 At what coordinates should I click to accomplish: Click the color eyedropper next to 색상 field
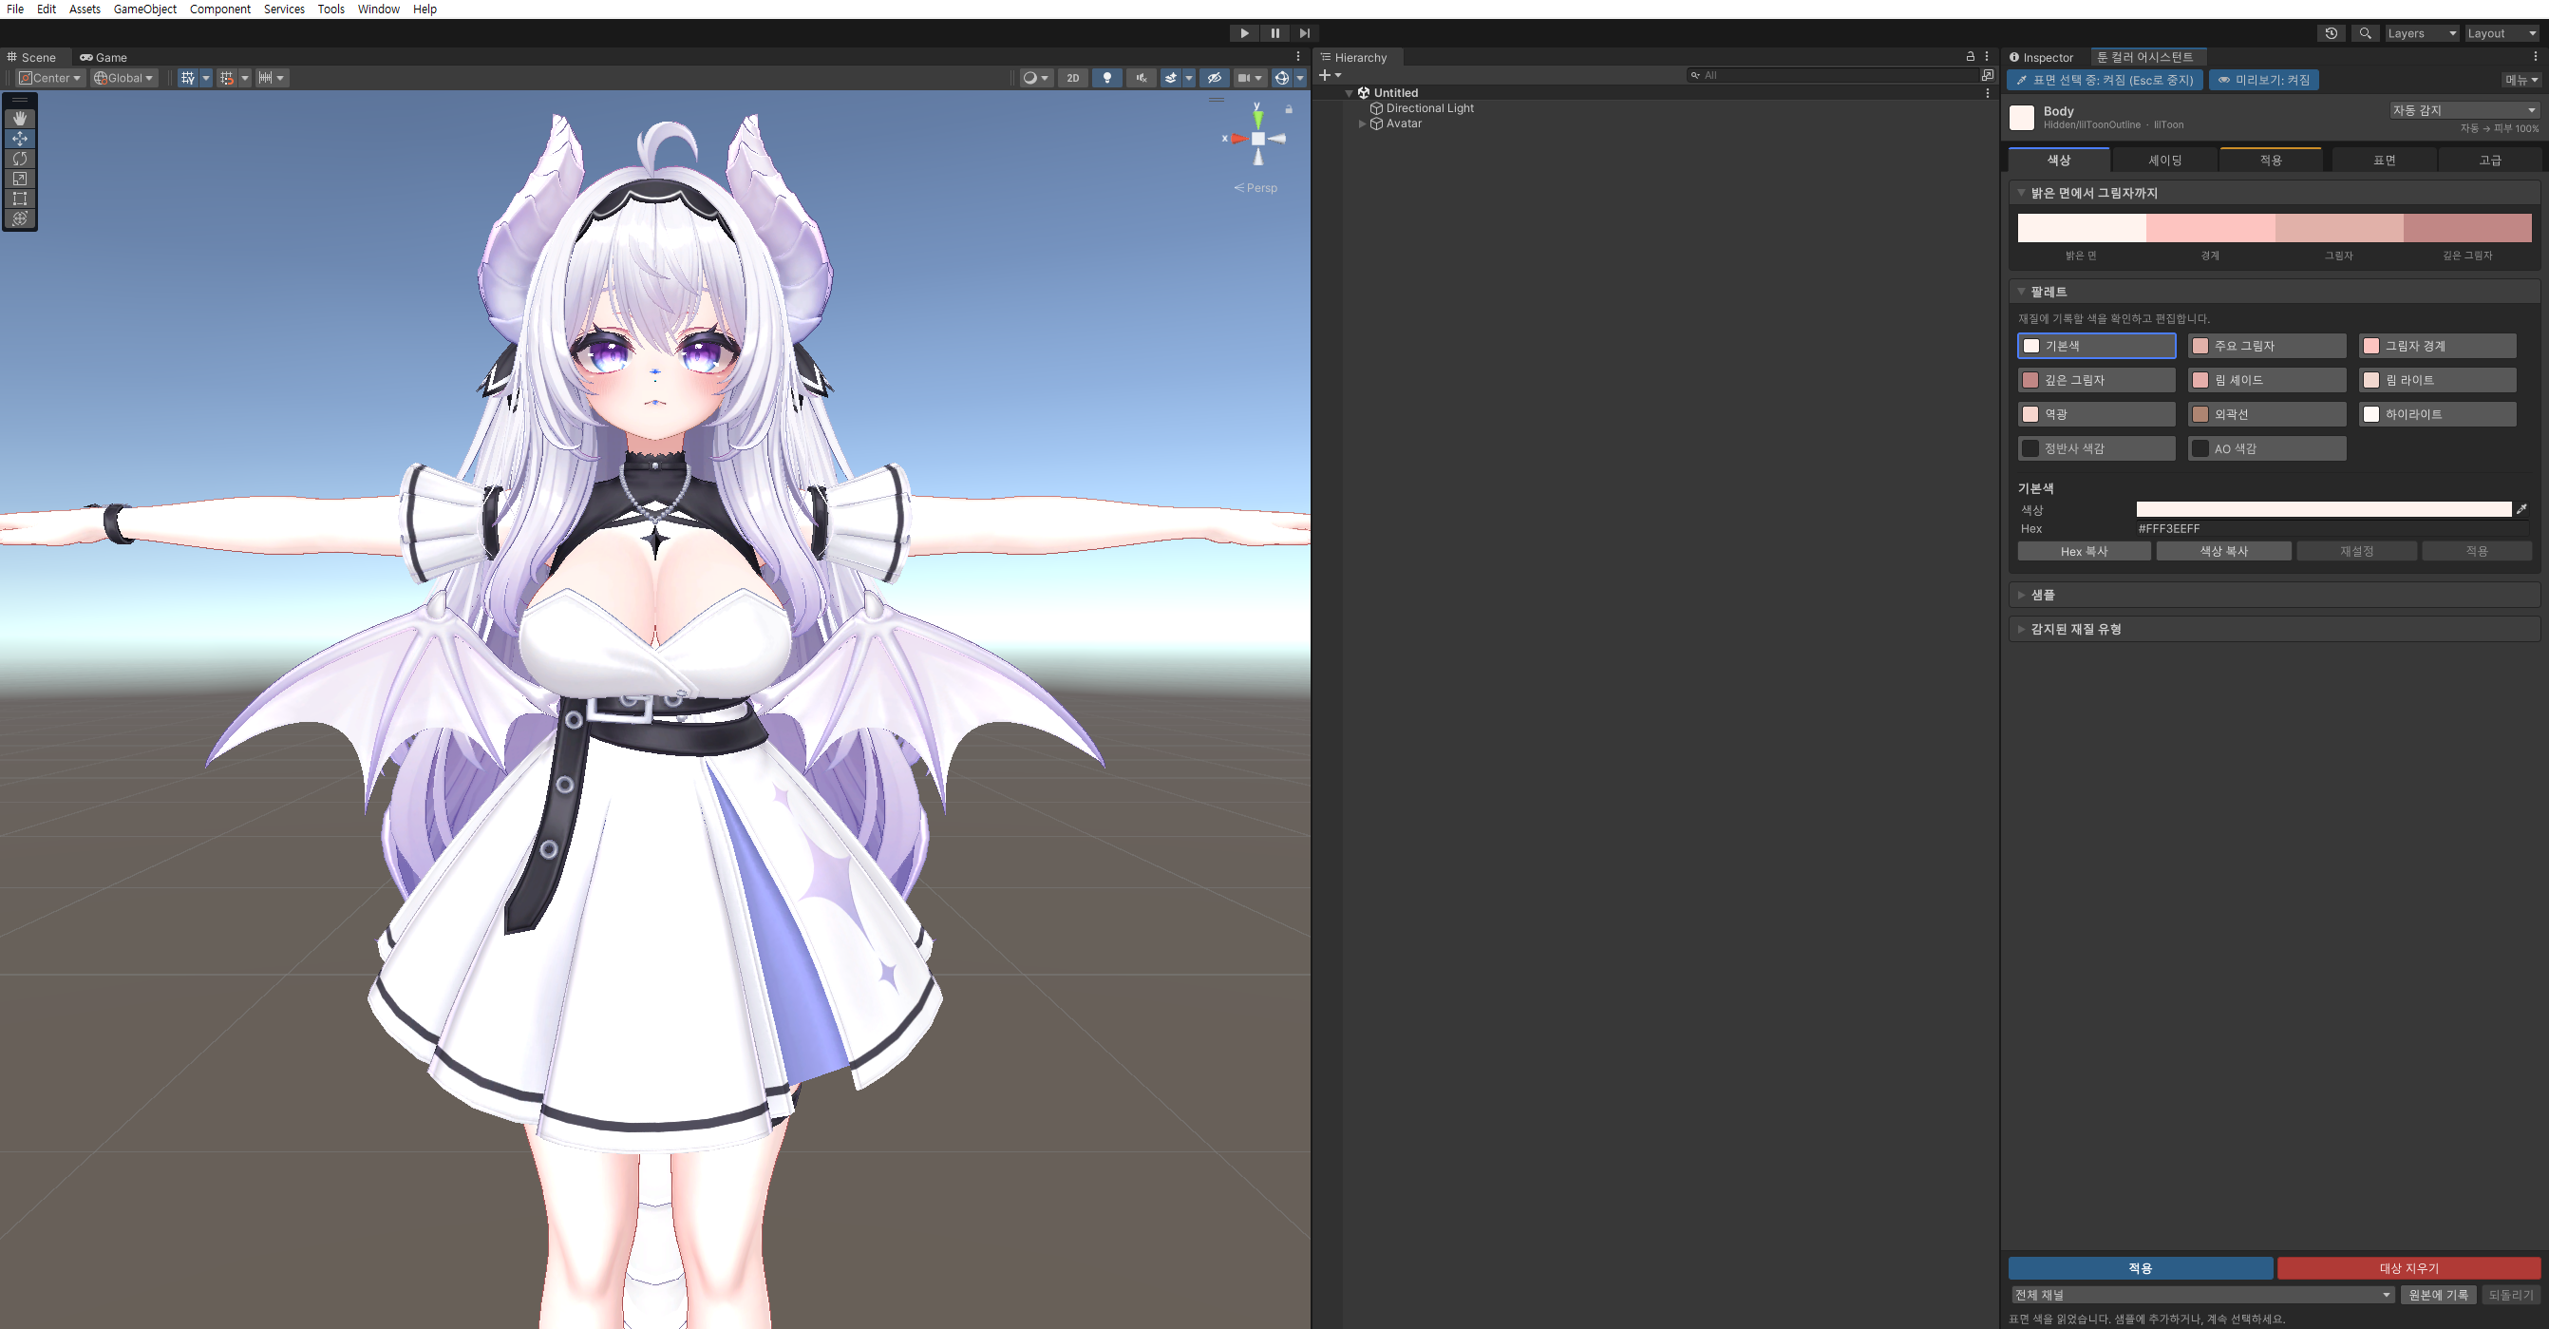click(2522, 509)
